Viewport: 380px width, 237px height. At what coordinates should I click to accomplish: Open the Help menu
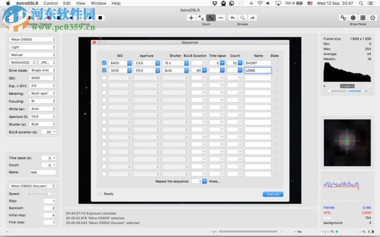[x=116, y=3]
